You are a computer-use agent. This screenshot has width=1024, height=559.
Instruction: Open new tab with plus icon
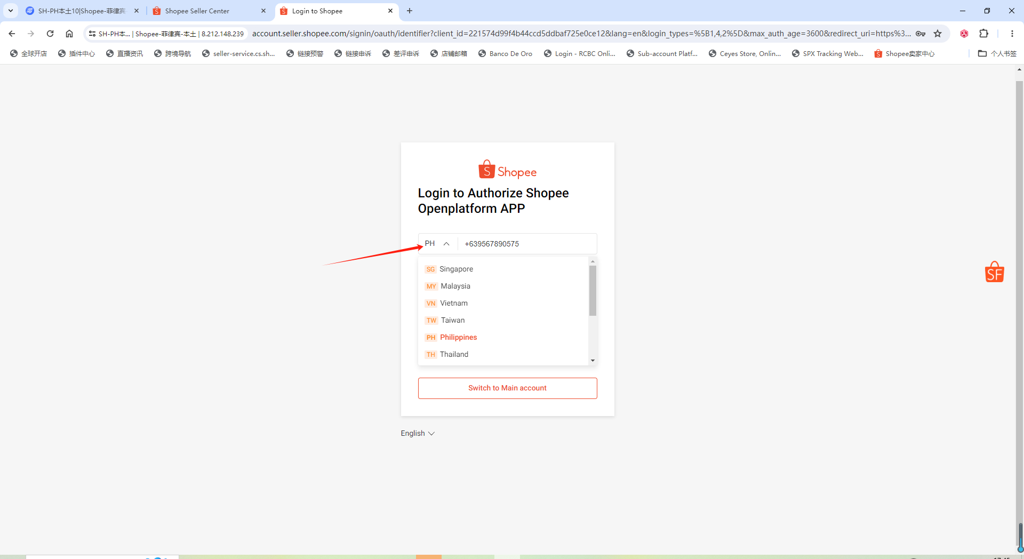410,11
